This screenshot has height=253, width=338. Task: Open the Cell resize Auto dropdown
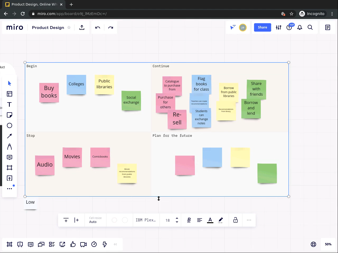click(95, 220)
